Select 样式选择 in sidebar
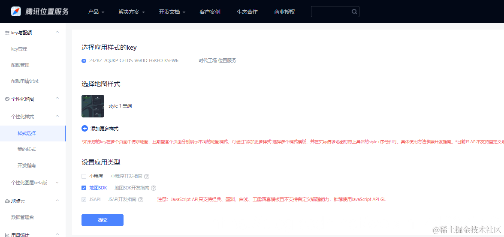 click(x=33, y=133)
